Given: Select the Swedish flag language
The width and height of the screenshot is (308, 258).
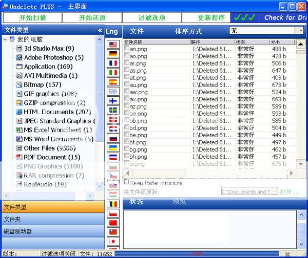Looking at the screenshot, I should click(x=113, y=110).
